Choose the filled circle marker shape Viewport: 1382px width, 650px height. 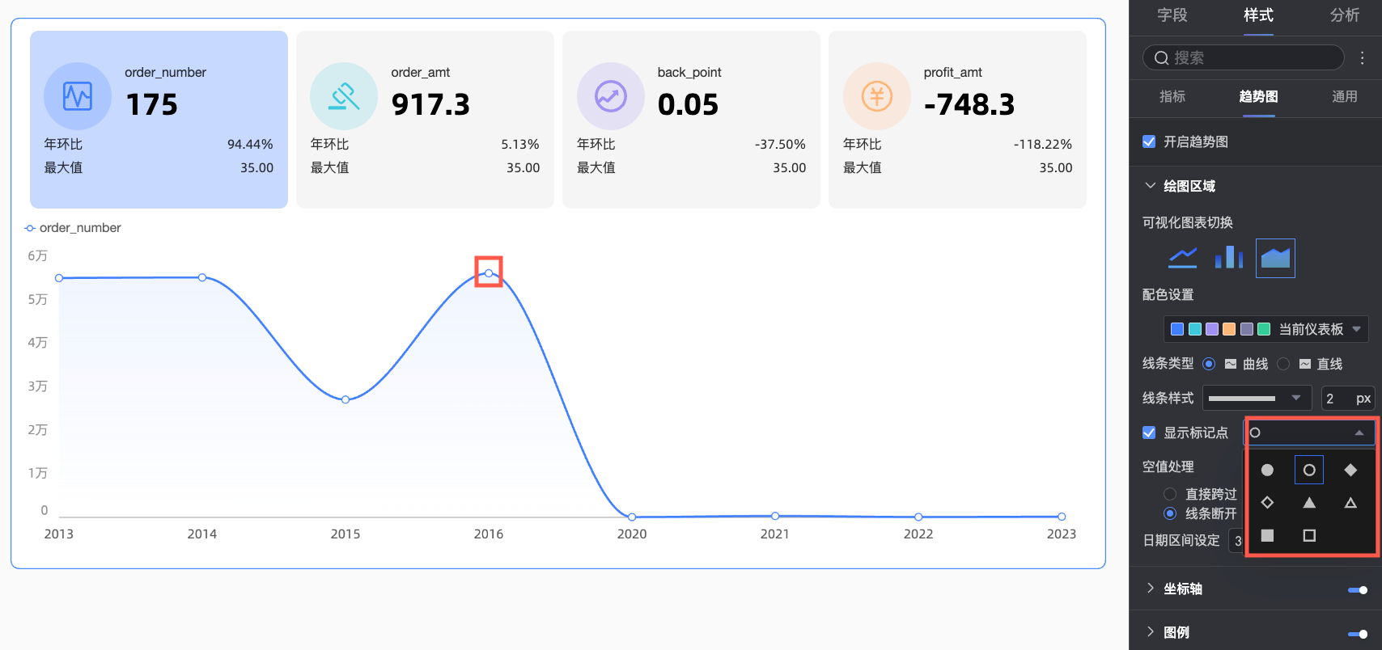pyautogui.click(x=1267, y=470)
